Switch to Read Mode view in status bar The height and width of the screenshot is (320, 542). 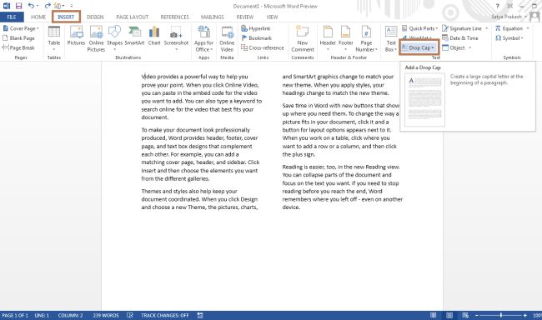pos(433,315)
